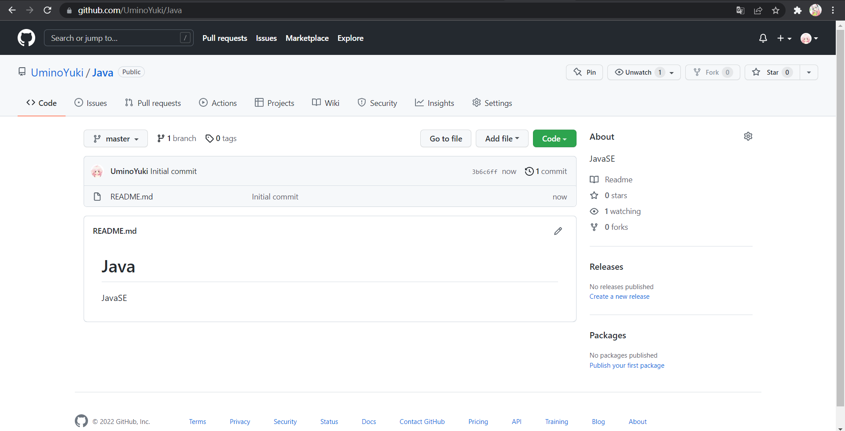Open the README.md file row
The width and height of the screenshot is (845, 431).
click(330, 197)
